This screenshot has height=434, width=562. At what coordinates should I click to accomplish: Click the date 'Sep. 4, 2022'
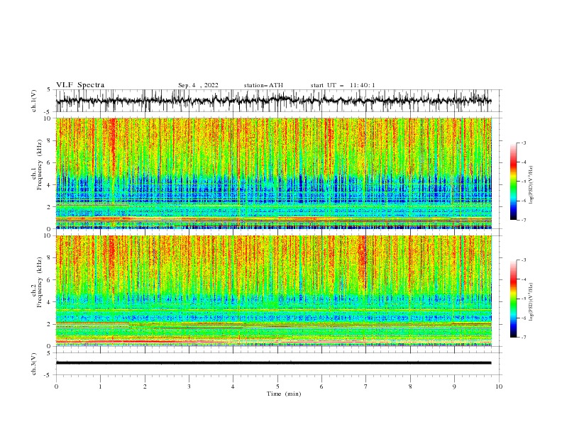pos(198,85)
